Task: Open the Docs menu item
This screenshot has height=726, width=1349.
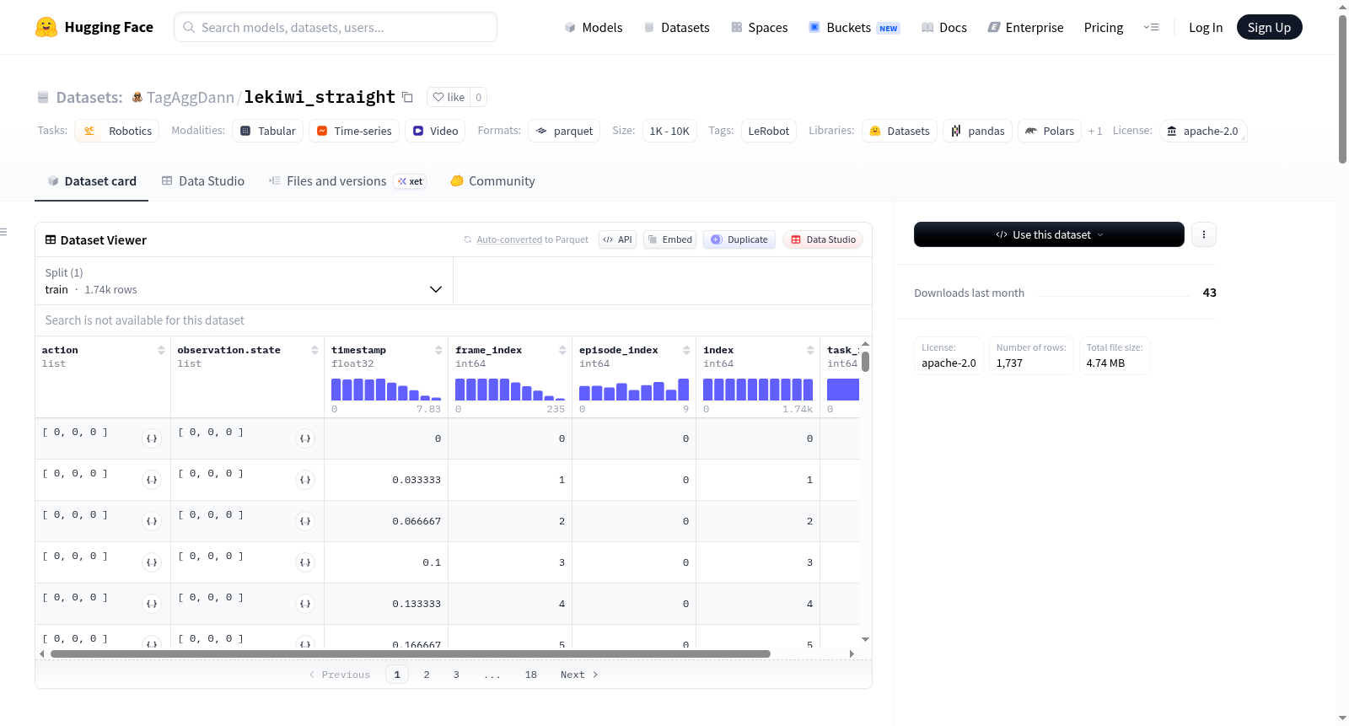Action: [x=944, y=27]
